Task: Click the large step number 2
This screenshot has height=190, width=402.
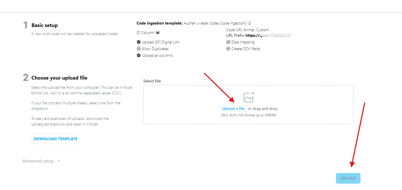Action: pyautogui.click(x=26, y=78)
